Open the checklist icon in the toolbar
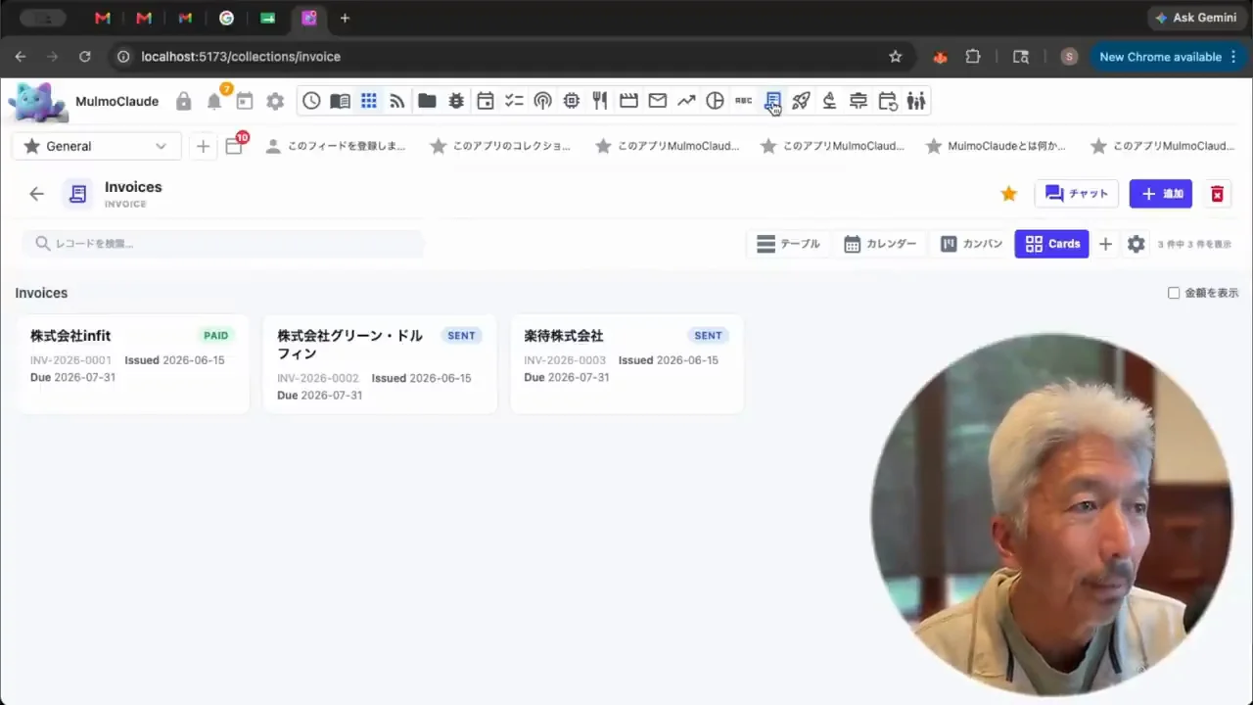Screen dimensions: 1253x705 [514, 100]
